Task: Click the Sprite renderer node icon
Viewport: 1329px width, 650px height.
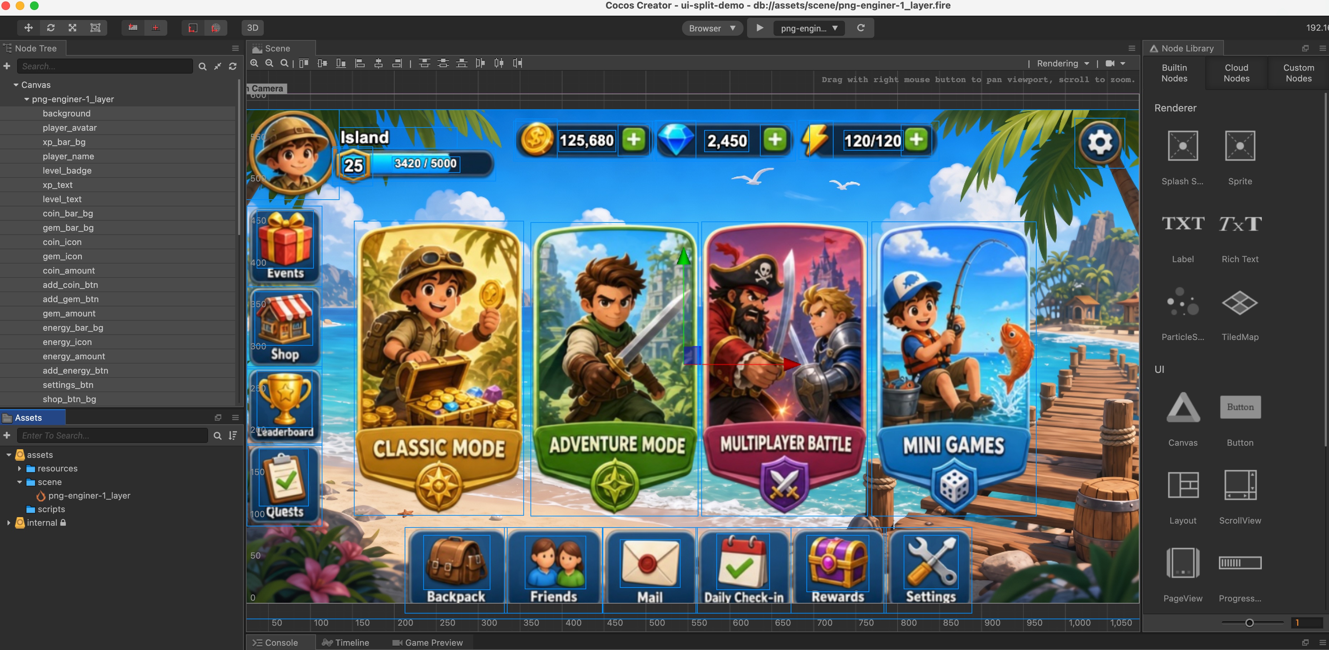Action: click(x=1240, y=146)
